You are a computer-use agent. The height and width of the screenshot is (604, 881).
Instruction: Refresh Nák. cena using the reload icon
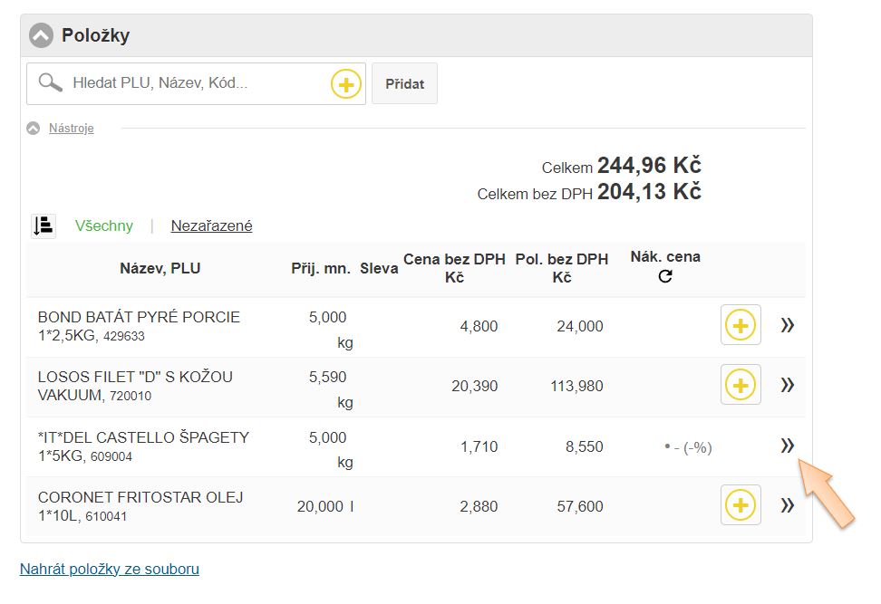pyautogui.click(x=665, y=277)
